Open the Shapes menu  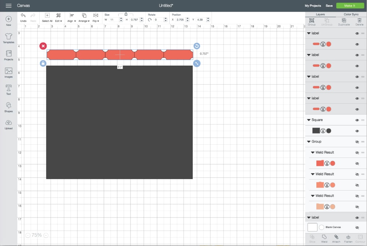coord(8,107)
